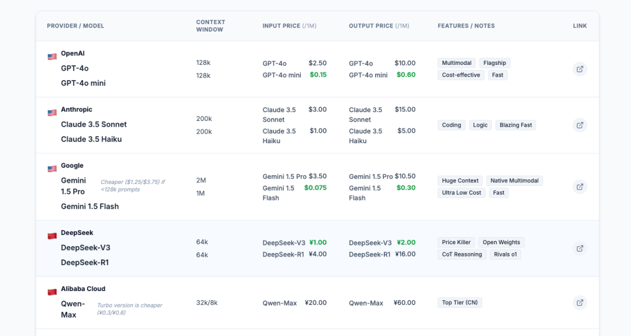Viewport: 631px width, 336px height.
Task: Click the DeepSeek provider name
Action: 77,233
